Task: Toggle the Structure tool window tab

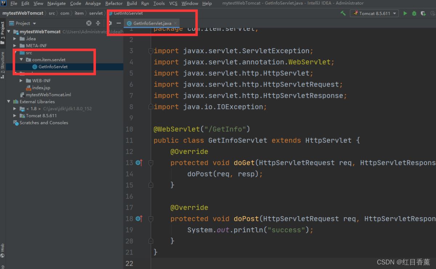Action: coord(3,64)
